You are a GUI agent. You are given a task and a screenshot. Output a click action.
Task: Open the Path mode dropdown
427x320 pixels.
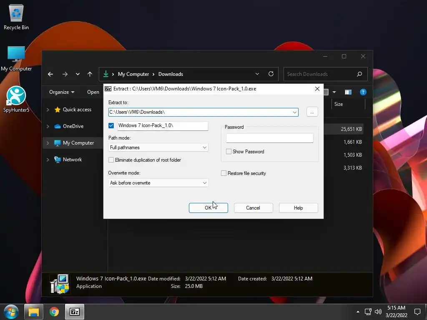[x=204, y=147]
